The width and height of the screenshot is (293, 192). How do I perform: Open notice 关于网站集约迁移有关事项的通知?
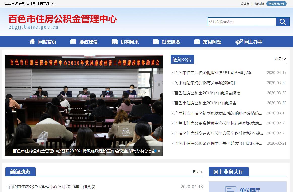[204, 83]
